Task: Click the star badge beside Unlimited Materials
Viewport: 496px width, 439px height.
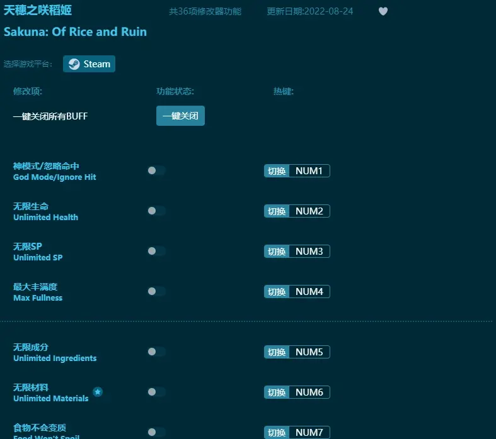Action: pyautogui.click(x=98, y=392)
